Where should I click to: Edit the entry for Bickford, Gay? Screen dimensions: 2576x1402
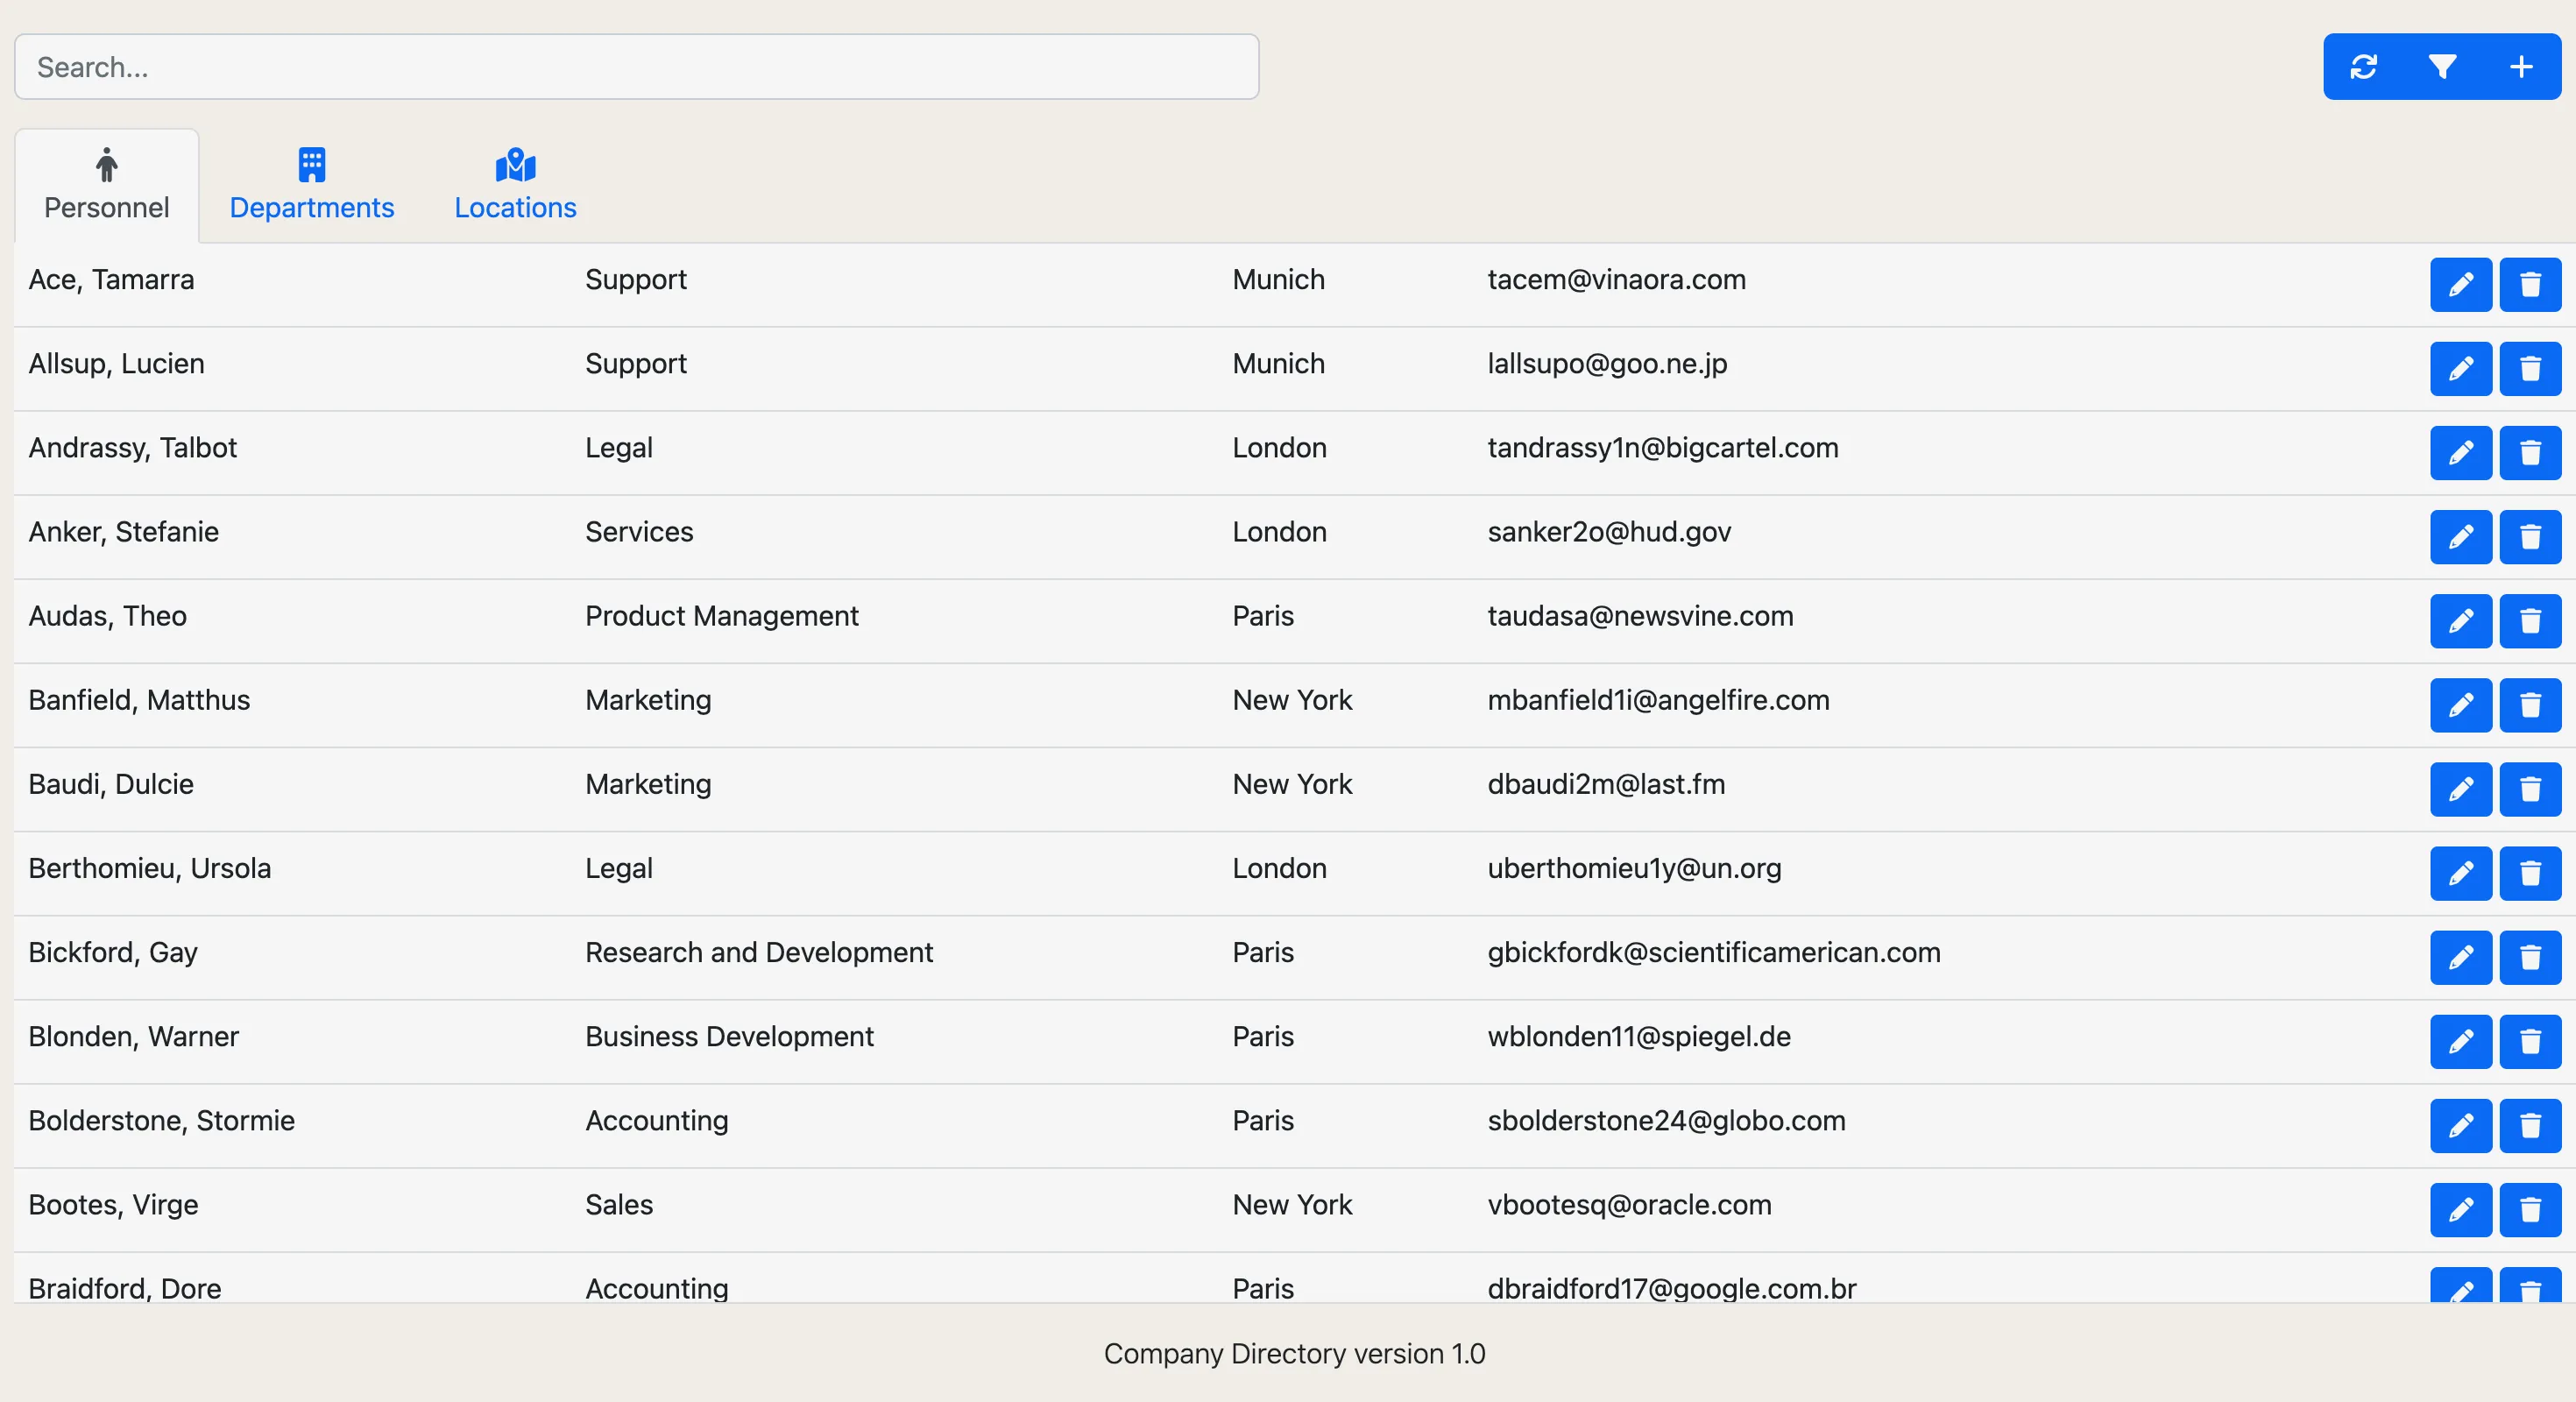(2462, 957)
